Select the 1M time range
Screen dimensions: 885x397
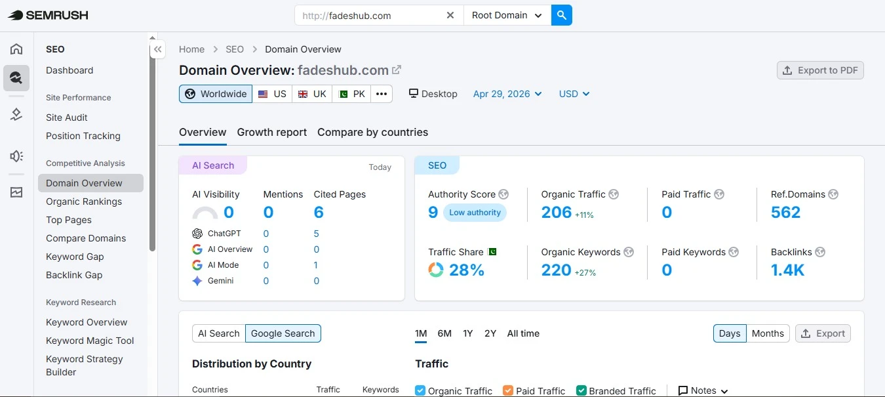coord(421,333)
